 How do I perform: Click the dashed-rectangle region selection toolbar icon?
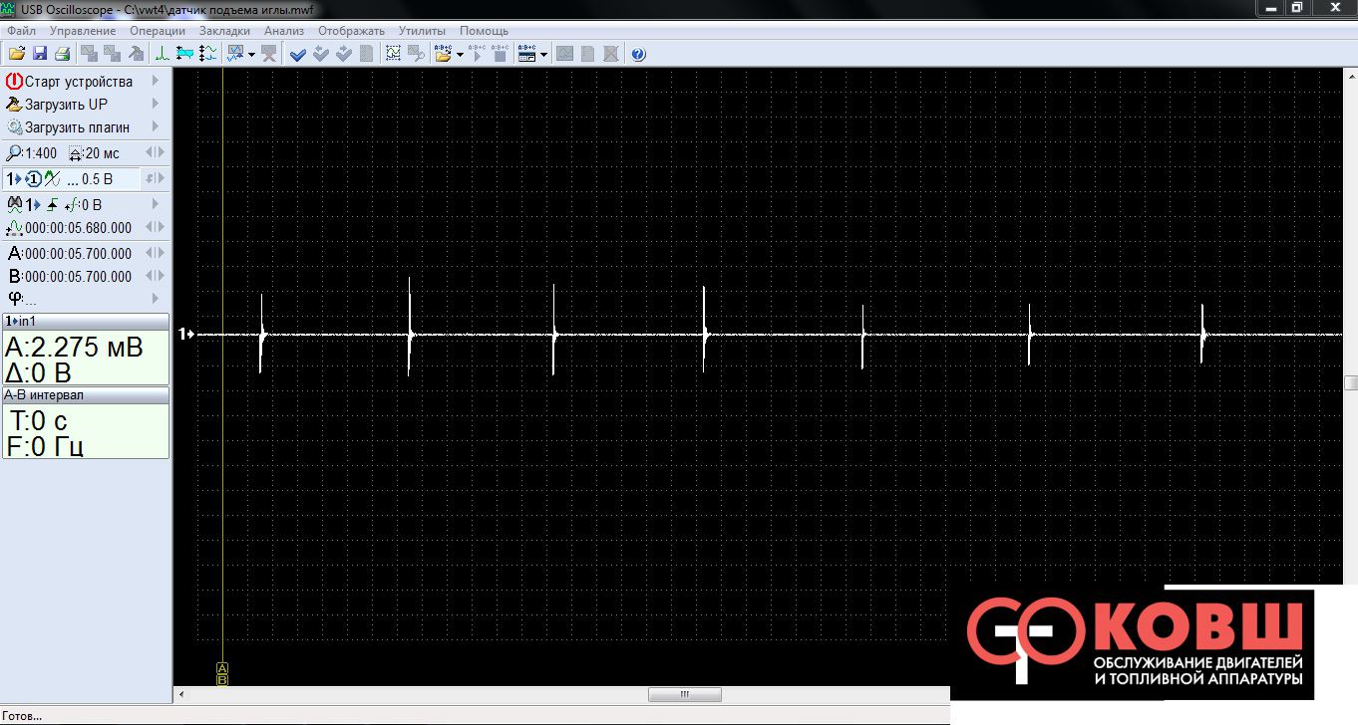point(393,54)
